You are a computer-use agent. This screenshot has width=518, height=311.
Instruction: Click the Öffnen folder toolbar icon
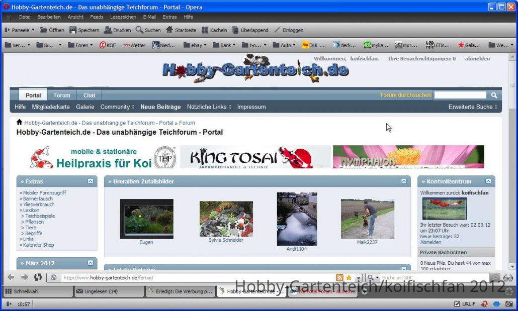tap(43, 30)
